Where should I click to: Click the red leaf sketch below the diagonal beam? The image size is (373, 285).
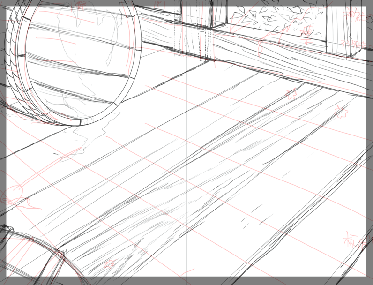tap(291, 93)
